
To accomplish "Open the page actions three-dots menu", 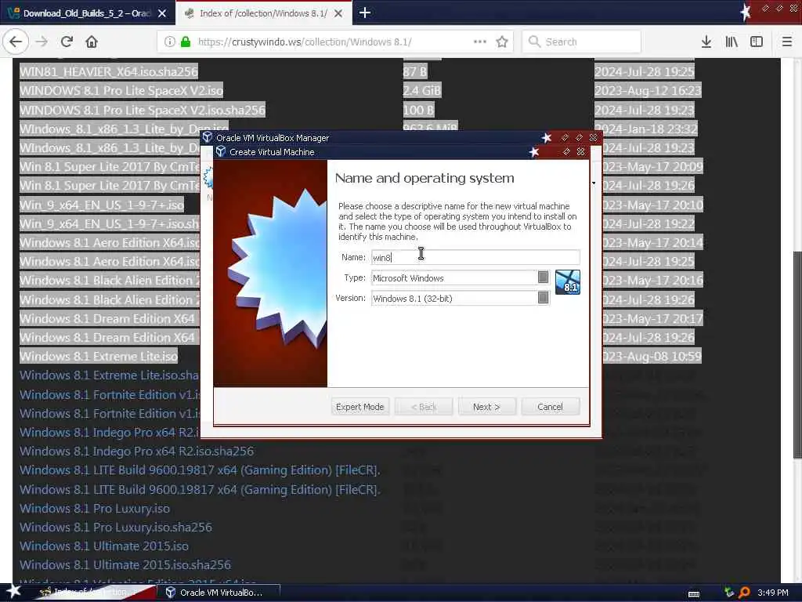I will pos(480,42).
